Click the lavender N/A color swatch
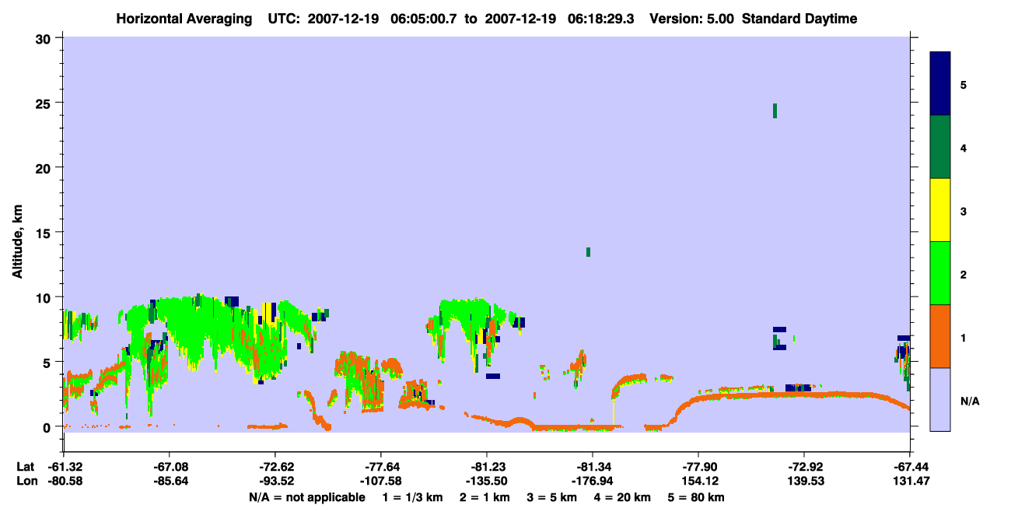 point(940,399)
